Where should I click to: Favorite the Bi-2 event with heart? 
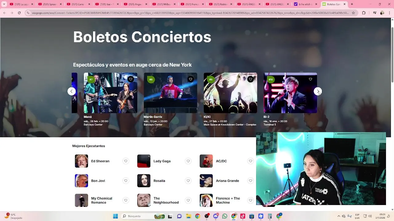point(310,79)
